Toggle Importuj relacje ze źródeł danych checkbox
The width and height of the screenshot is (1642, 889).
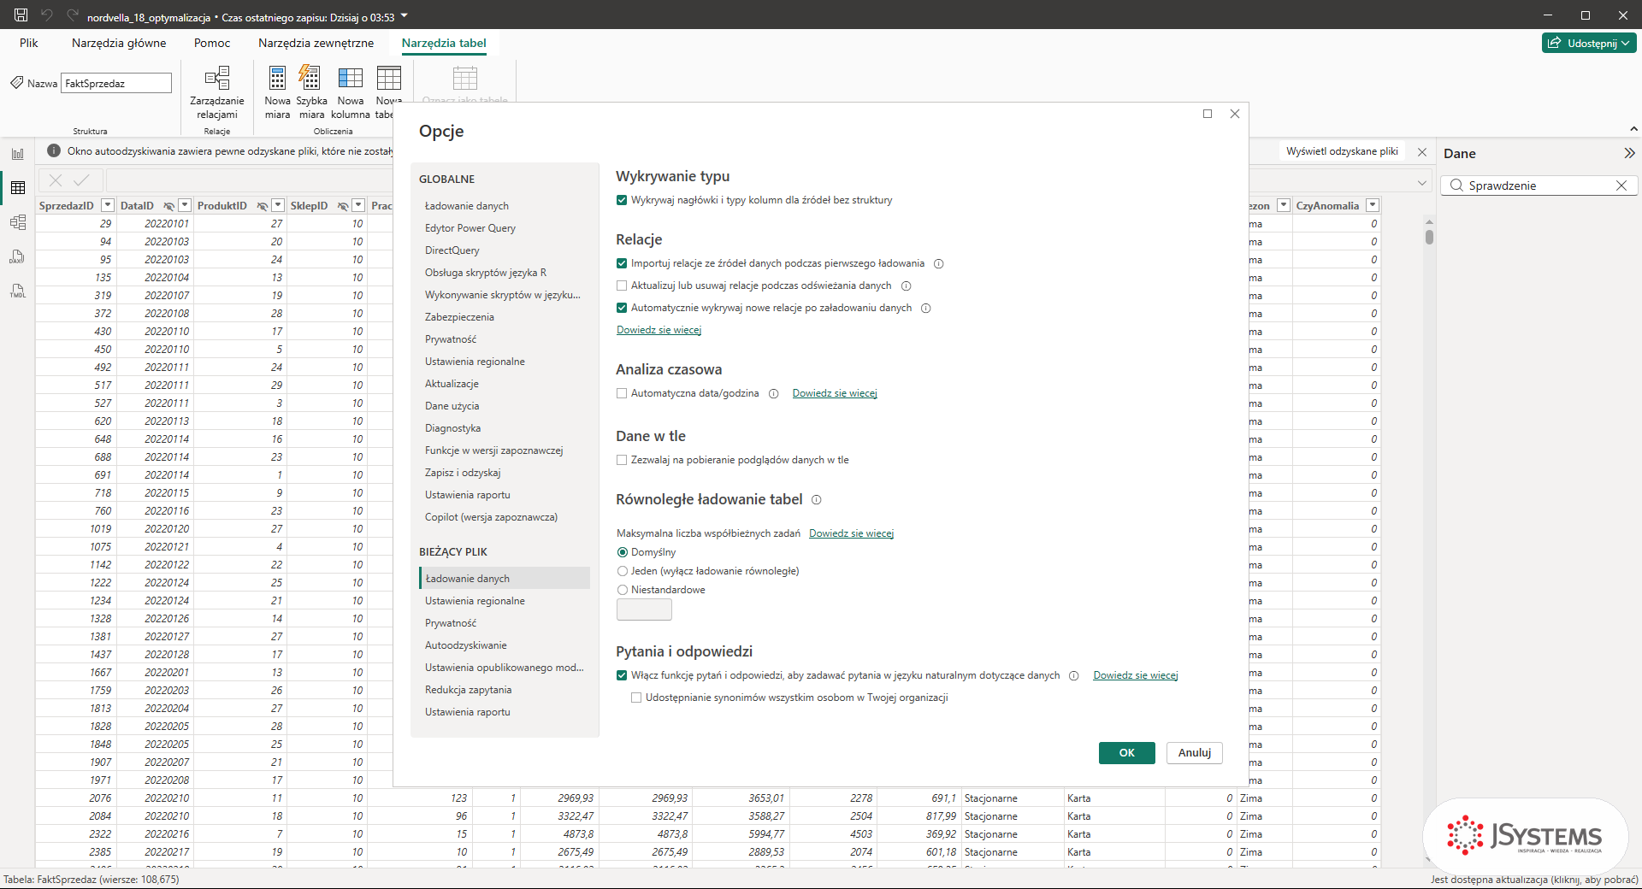click(622, 264)
